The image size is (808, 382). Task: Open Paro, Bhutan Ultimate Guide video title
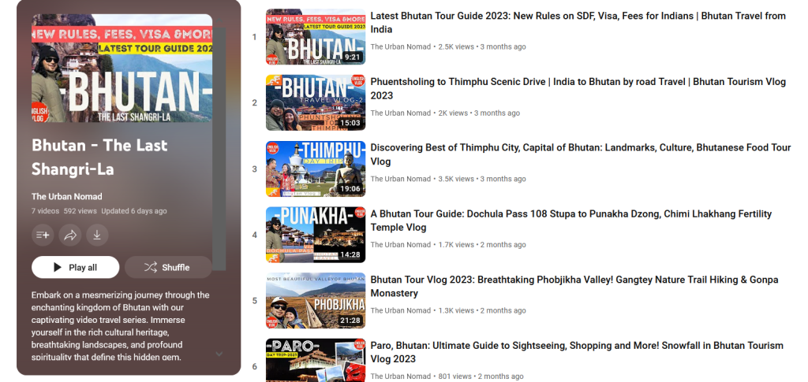(577, 352)
